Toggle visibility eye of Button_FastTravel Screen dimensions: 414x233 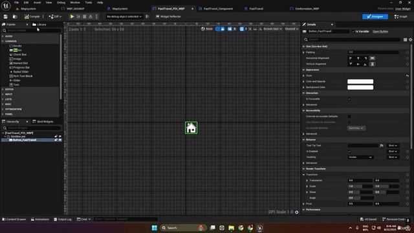60,140
